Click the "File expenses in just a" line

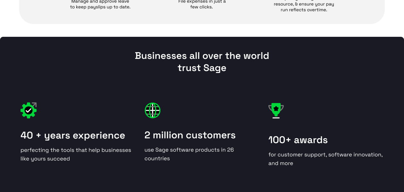(x=202, y=2)
